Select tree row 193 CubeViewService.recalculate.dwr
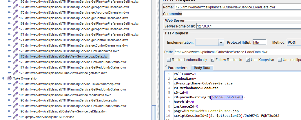The height and width of the screenshot is (120, 301). [x=65, y=95]
